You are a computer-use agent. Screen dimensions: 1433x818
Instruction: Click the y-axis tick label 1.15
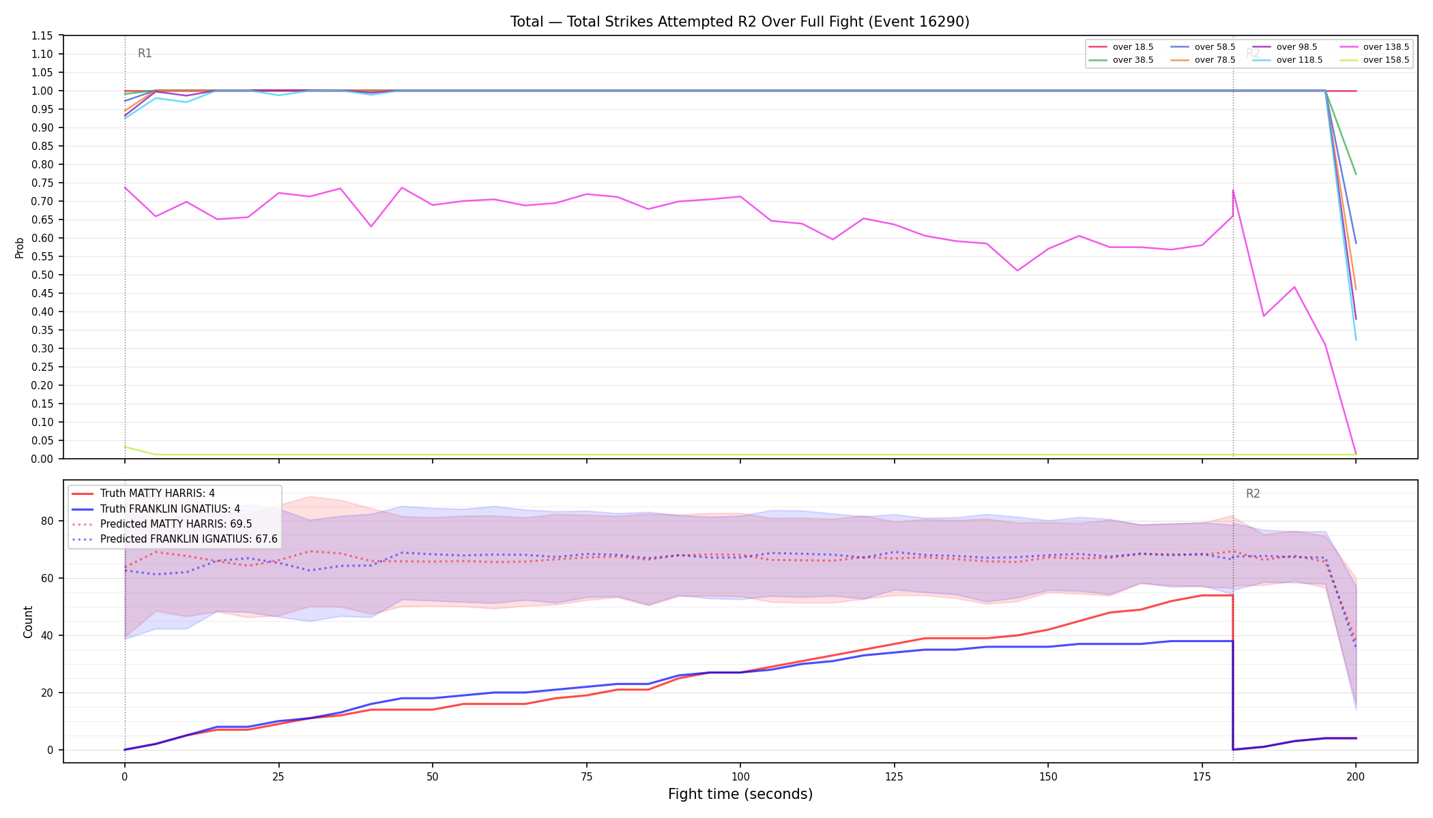tap(42, 35)
